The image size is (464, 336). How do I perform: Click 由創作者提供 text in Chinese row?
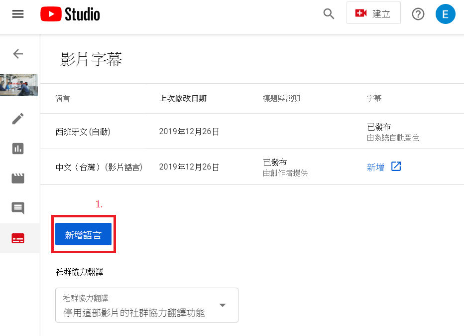coord(285,173)
